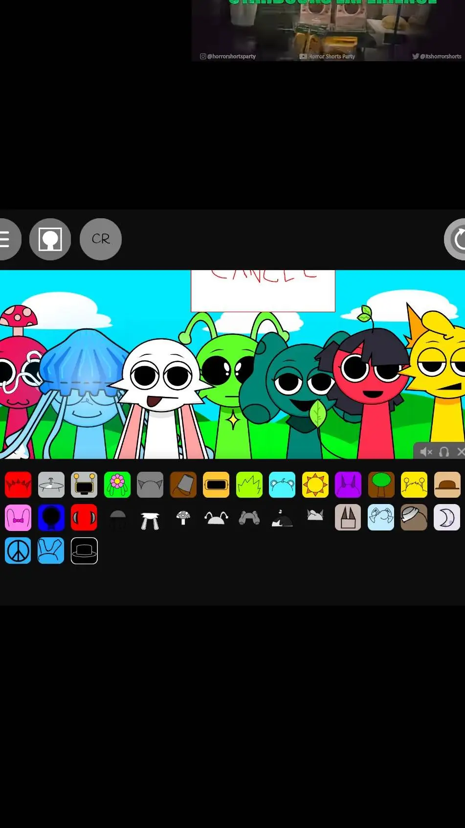The height and width of the screenshot is (828, 465).
Task: Toggle mute with the speaker icon
Action: 426,452
